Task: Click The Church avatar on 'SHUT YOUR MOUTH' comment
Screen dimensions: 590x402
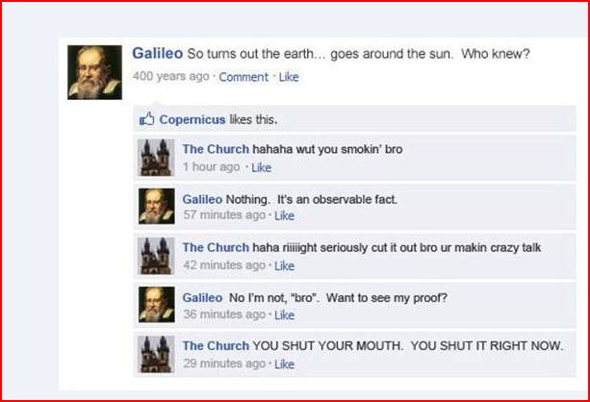Action: [x=156, y=354]
